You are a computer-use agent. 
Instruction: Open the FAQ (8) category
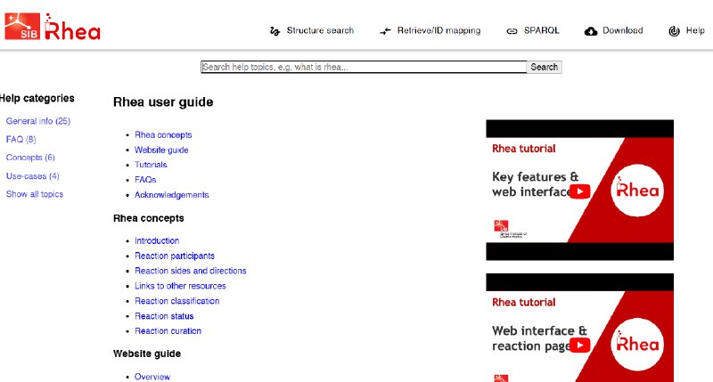(x=20, y=140)
